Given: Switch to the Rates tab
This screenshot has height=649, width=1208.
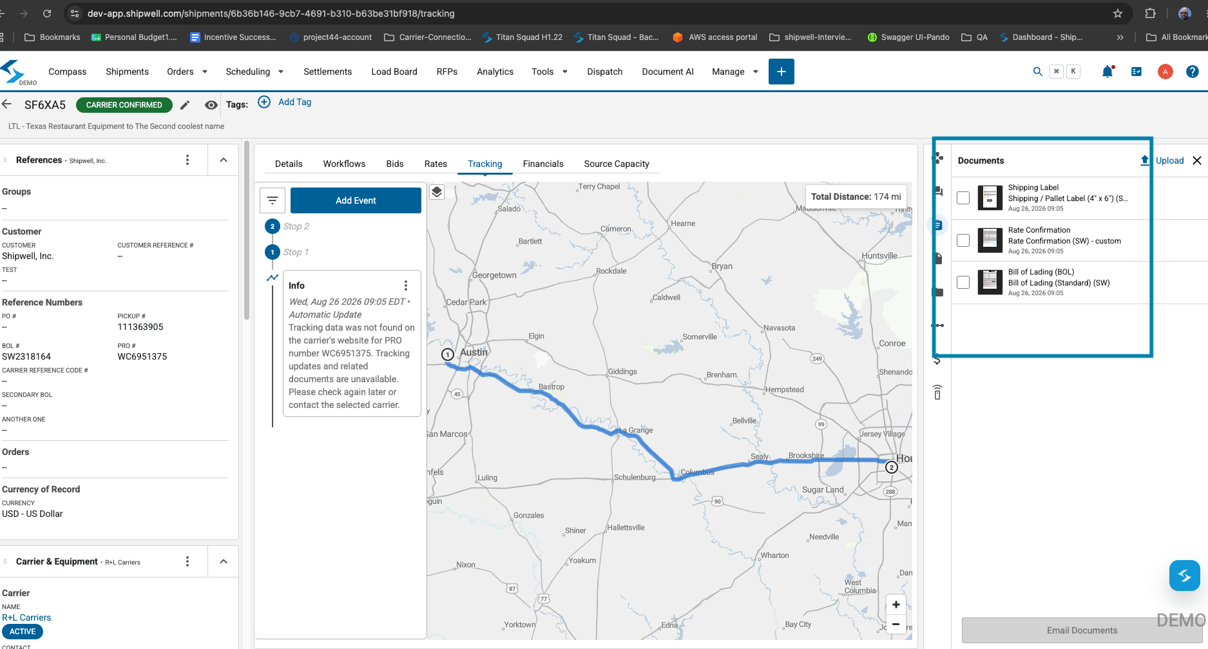Looking at the screenshot, I should click(436, 164).
